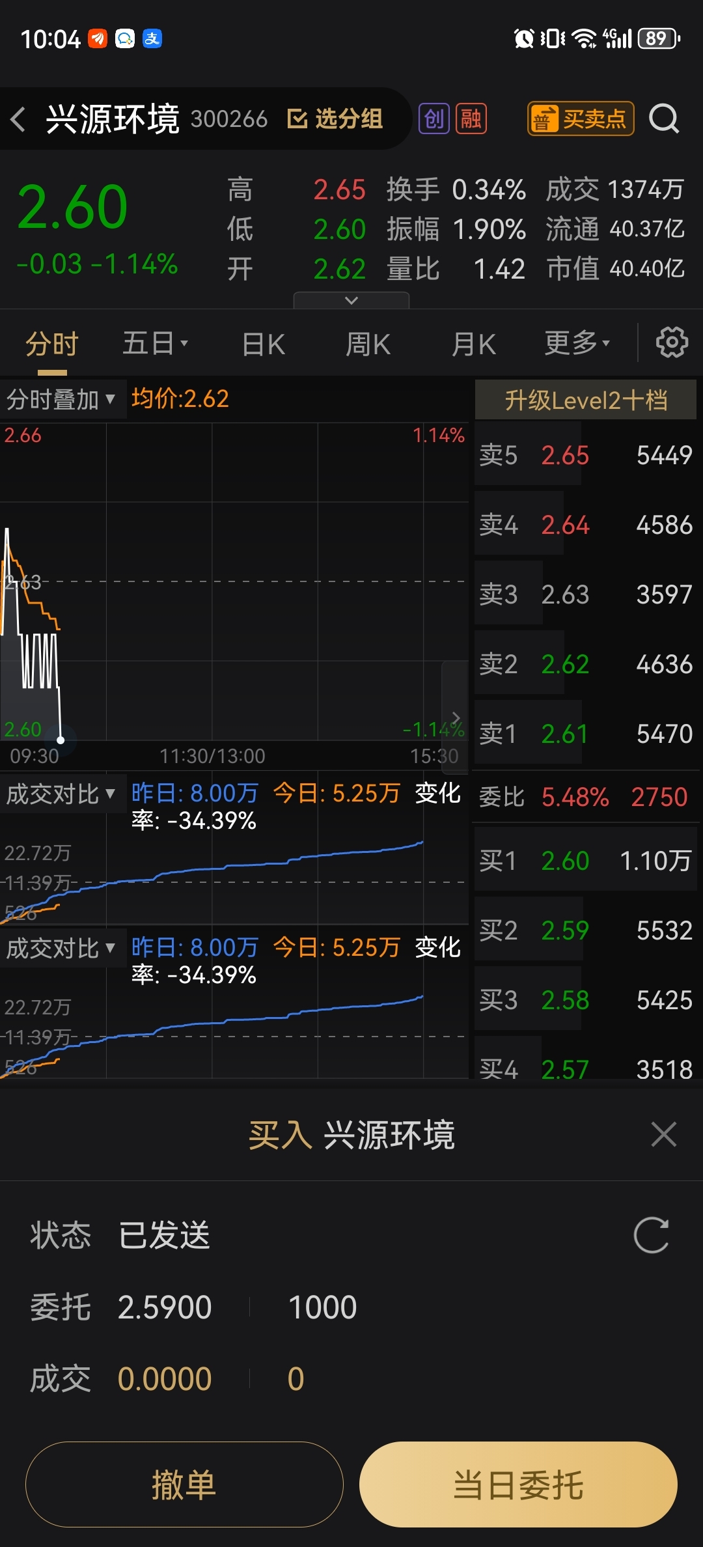Select the 卖4 row at 2.64

586,524
